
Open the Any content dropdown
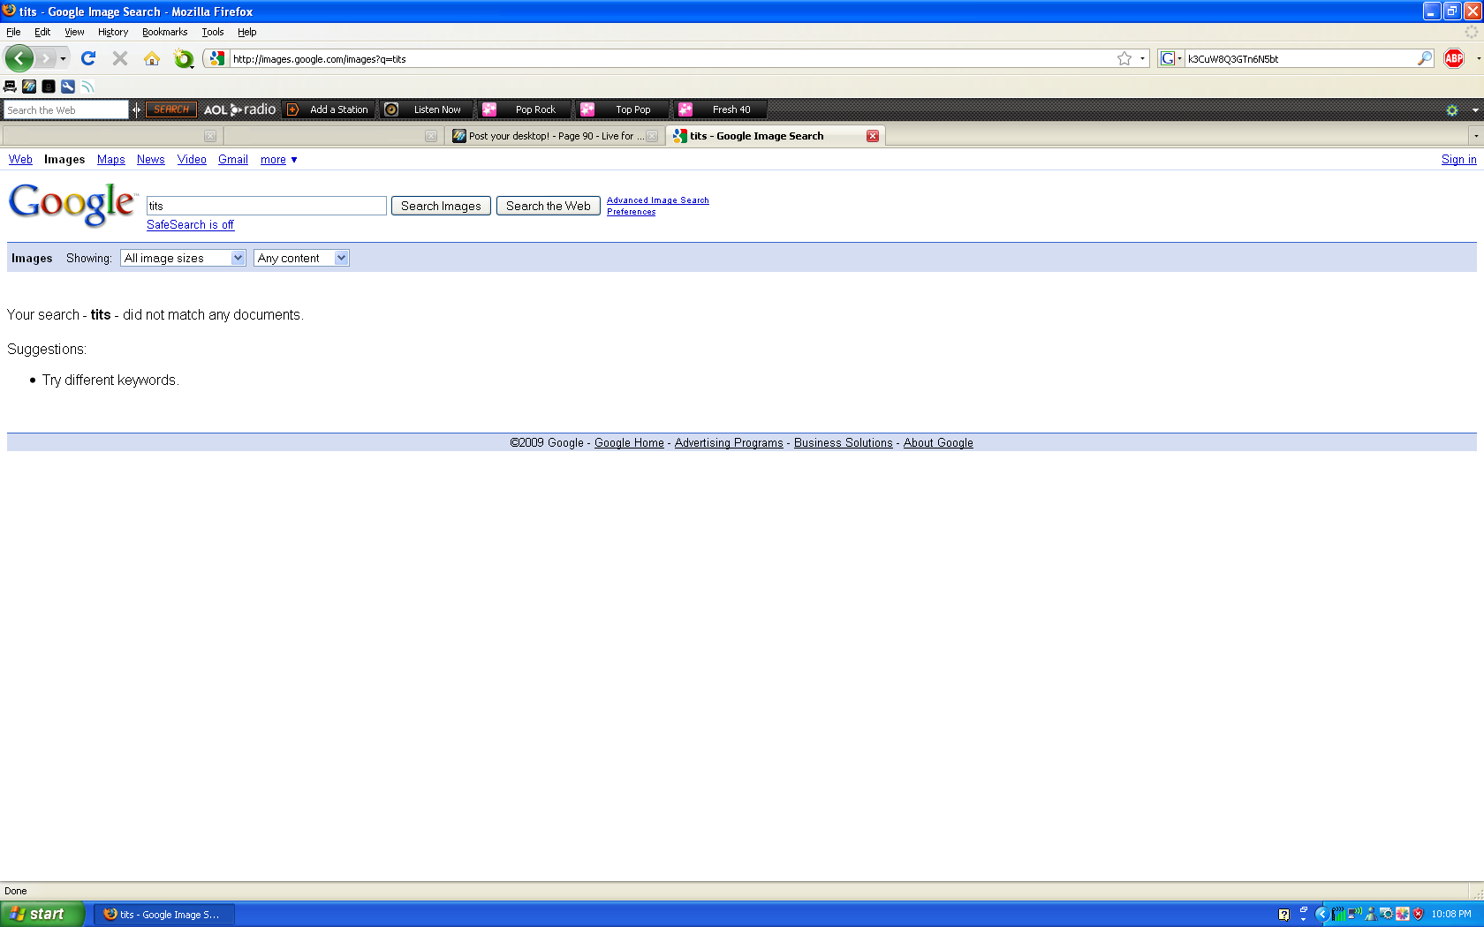301,258
